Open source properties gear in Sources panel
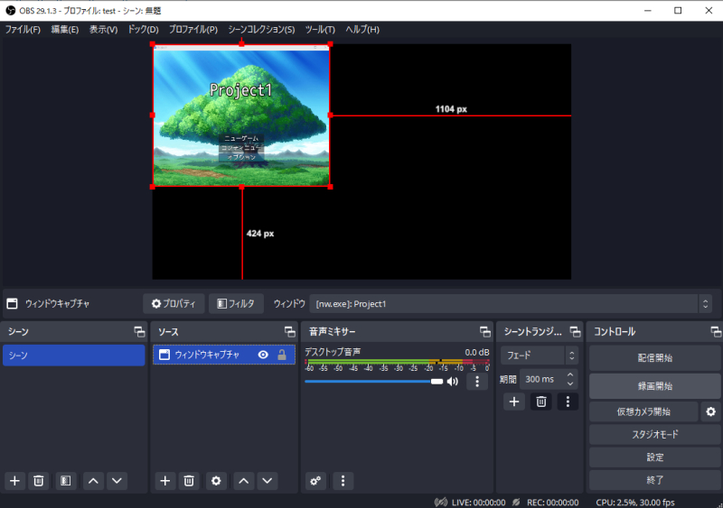This screenshot has height=508, width=723. pos(215,481)
